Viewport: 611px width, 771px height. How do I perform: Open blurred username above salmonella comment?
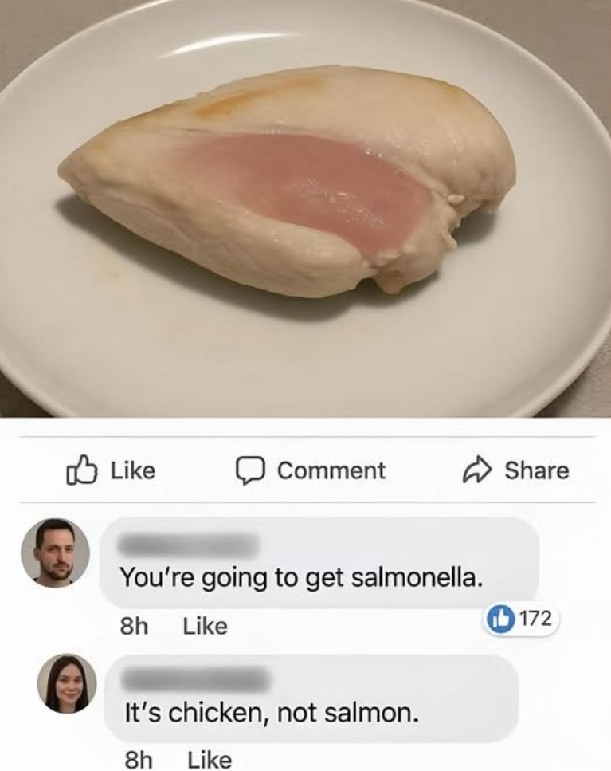pos(189,545)
